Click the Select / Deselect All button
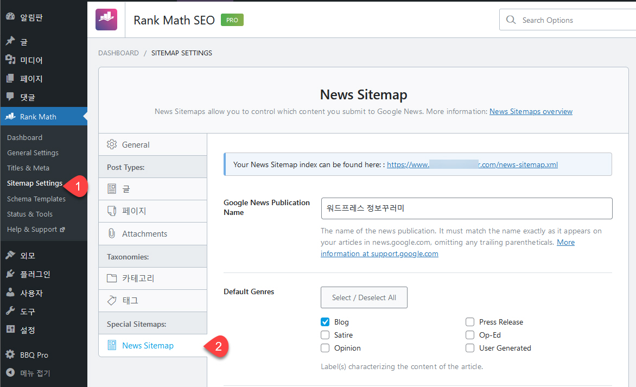Image resolution: width=636 pixels, height=387 pixels. point(364,297)
